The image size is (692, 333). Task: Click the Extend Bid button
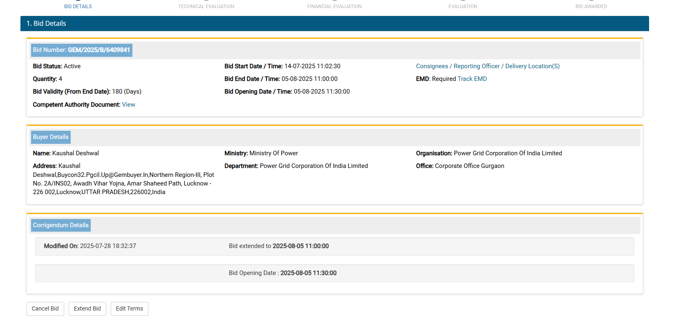pyautogui.click(x=87, y=308)
